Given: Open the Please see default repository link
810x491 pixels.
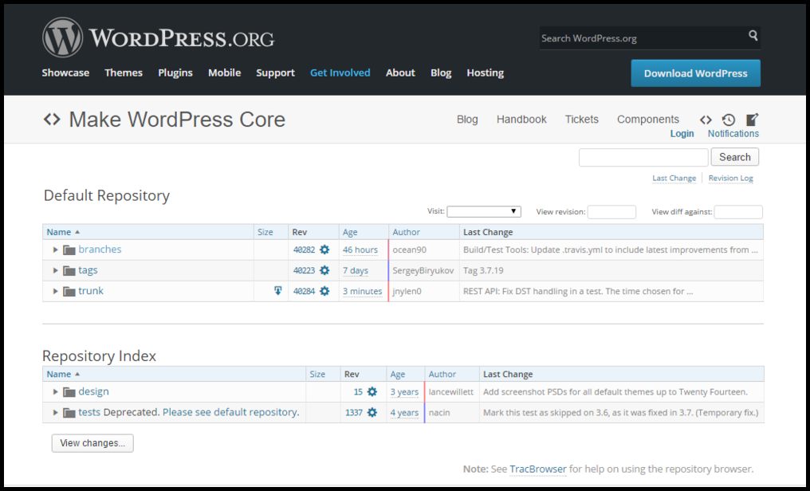Looking at the screenshot, I should tap(230, 412).
